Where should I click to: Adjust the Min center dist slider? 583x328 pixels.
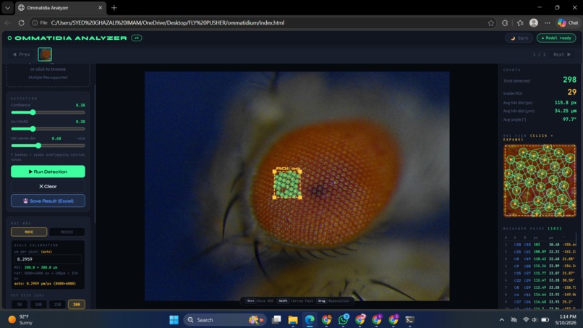(x=48, y=146)
